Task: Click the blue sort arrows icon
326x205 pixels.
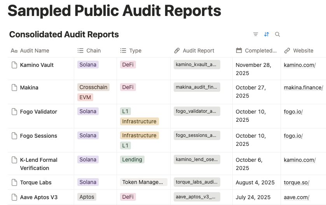Action: click(x=267, y=34)
